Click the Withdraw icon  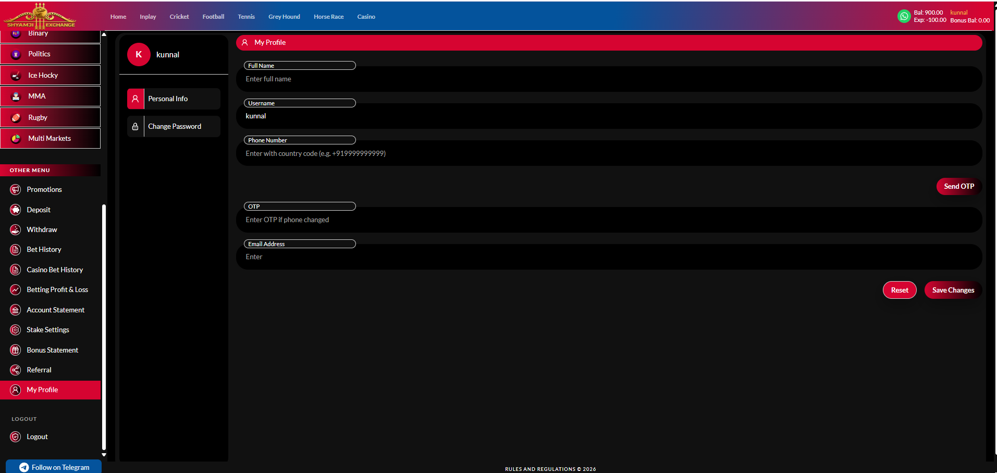[16, 229]
